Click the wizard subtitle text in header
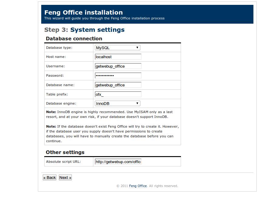This screenshot has width=271, height=201. (104, 18)
